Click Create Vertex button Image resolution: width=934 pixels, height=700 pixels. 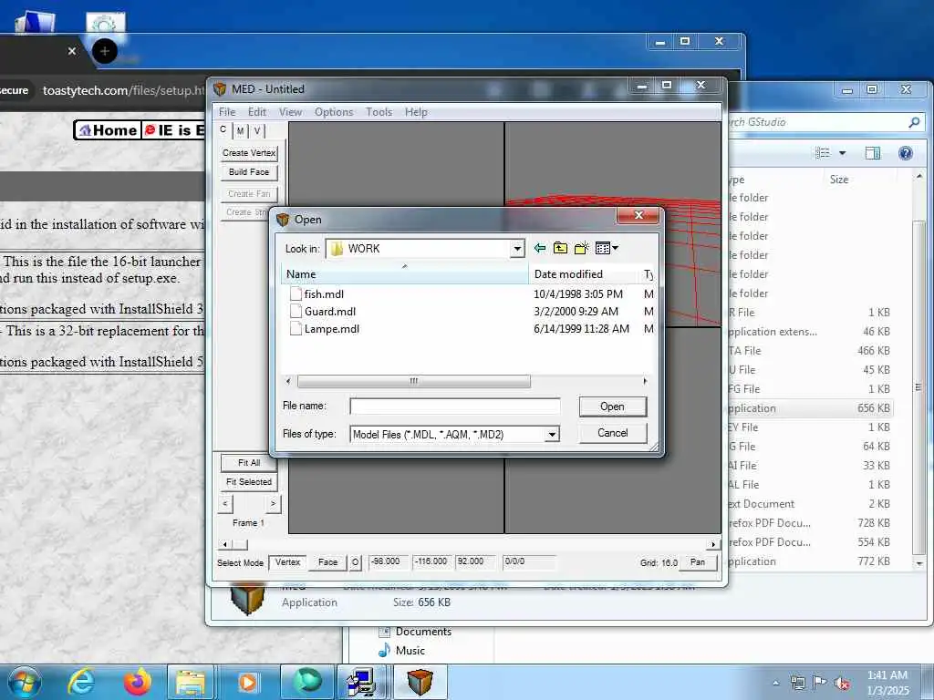pyautogui.click(x=249, y=153)
